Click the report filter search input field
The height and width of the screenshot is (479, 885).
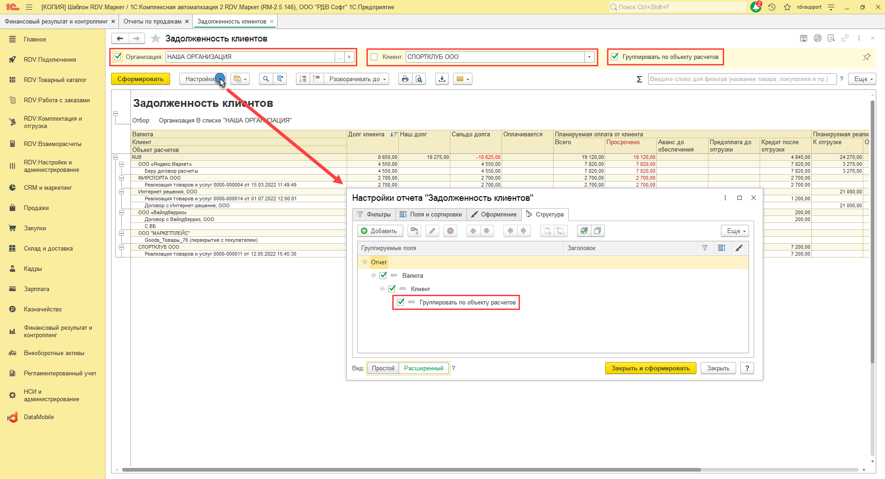[742, 79]
